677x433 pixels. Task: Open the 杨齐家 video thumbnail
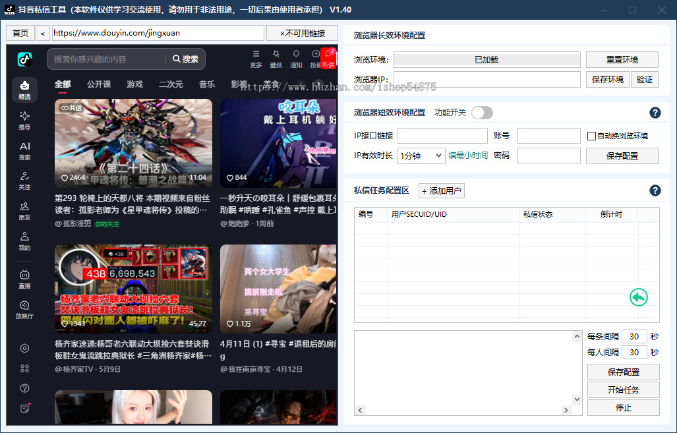tap(133, 289)
